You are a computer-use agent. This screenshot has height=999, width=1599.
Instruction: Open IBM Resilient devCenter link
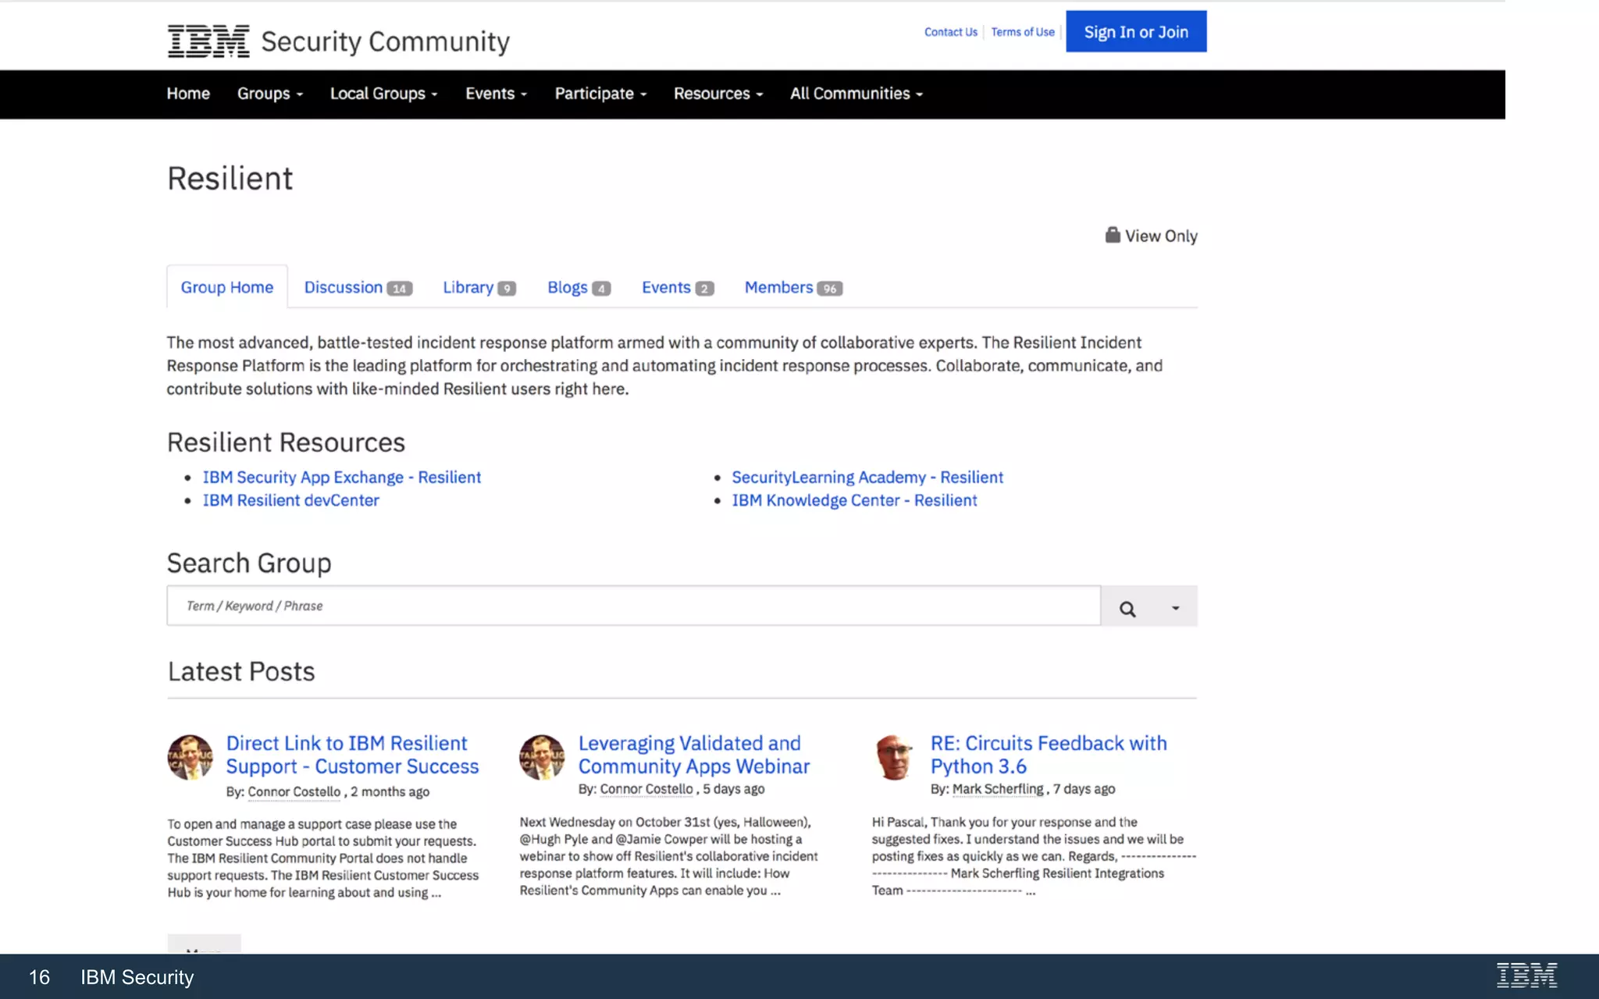291,500
